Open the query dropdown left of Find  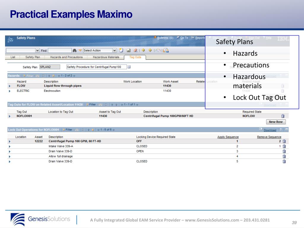click(37, 50)
